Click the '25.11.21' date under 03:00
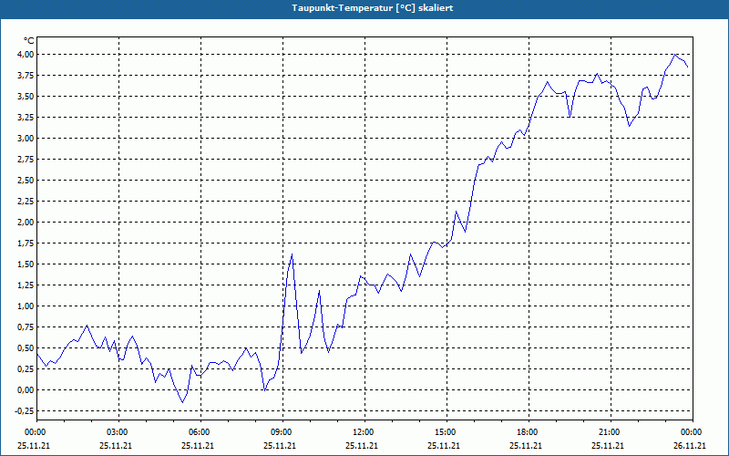The image size is (729, 456). (116, 446)
